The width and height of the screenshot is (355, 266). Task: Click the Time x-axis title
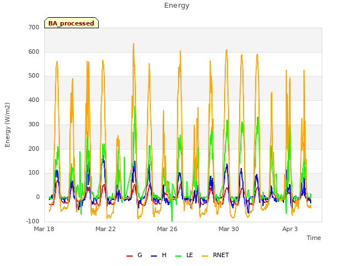314,238
